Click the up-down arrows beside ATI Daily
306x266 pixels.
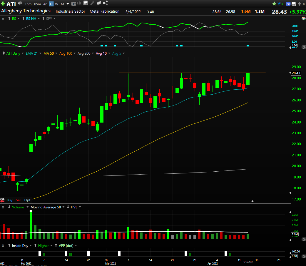[4, 53]
